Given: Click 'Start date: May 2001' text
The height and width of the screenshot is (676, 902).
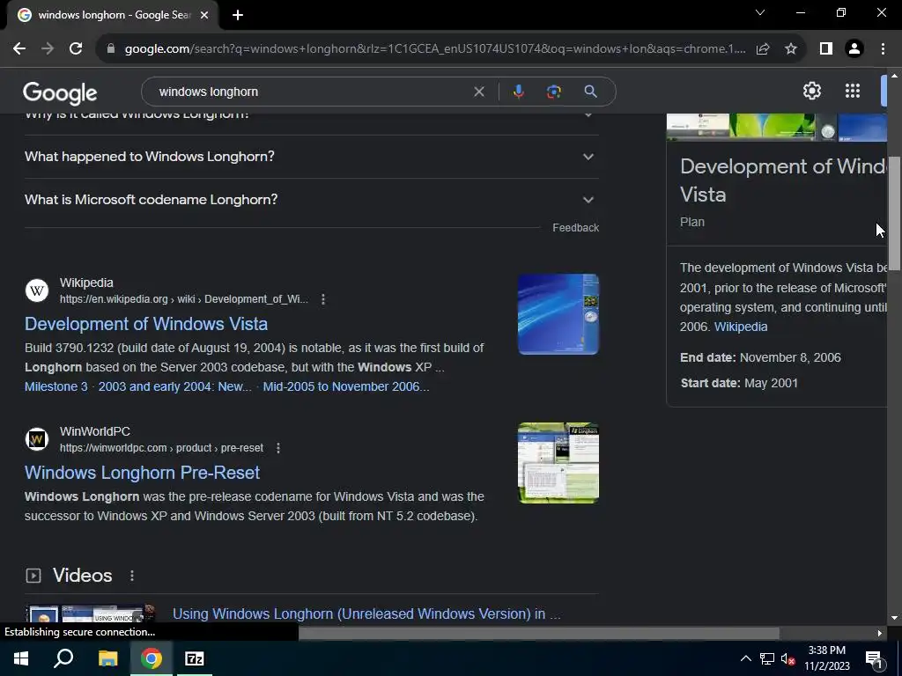Looking at the screenshot, I should tap(739, 383).
